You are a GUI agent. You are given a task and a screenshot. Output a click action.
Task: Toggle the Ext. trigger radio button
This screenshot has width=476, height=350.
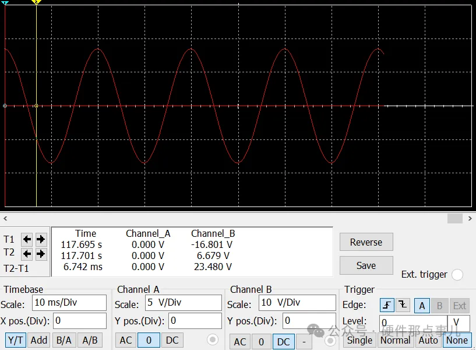(457, 275)
